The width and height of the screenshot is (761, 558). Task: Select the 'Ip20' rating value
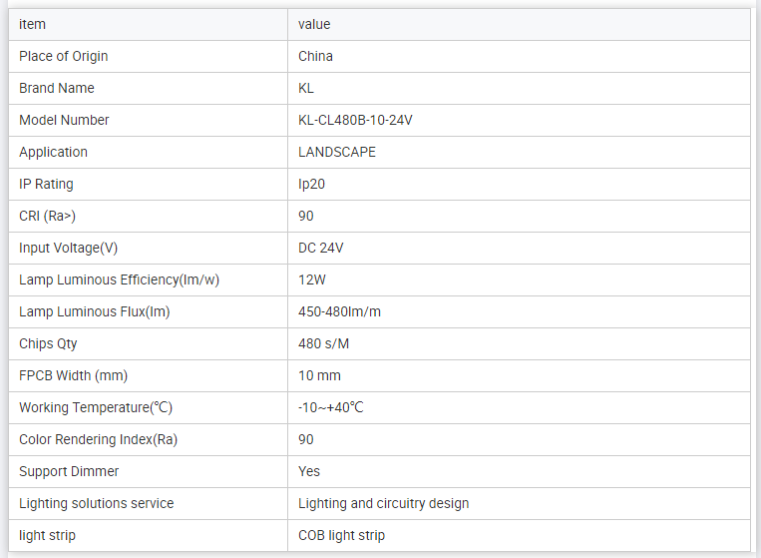tap(311, 184)
